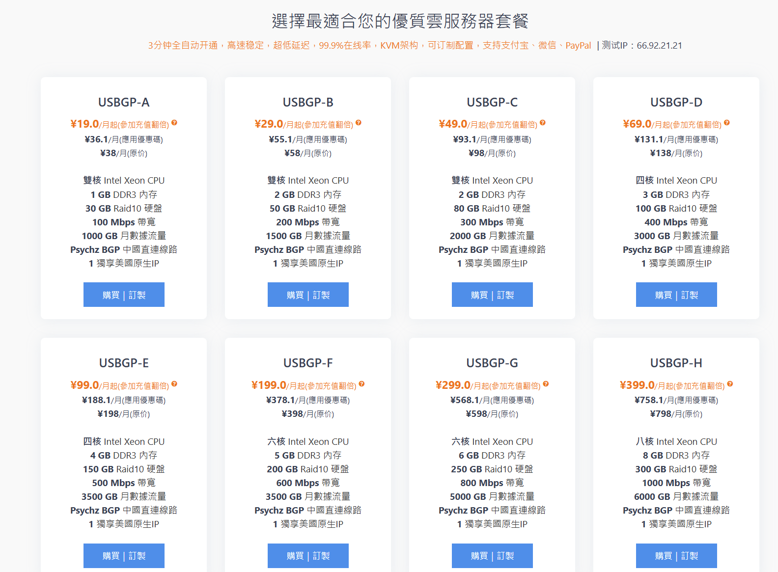Order the USBGP-C server package
Screen dimensions: 778x572
click(492, 295)
